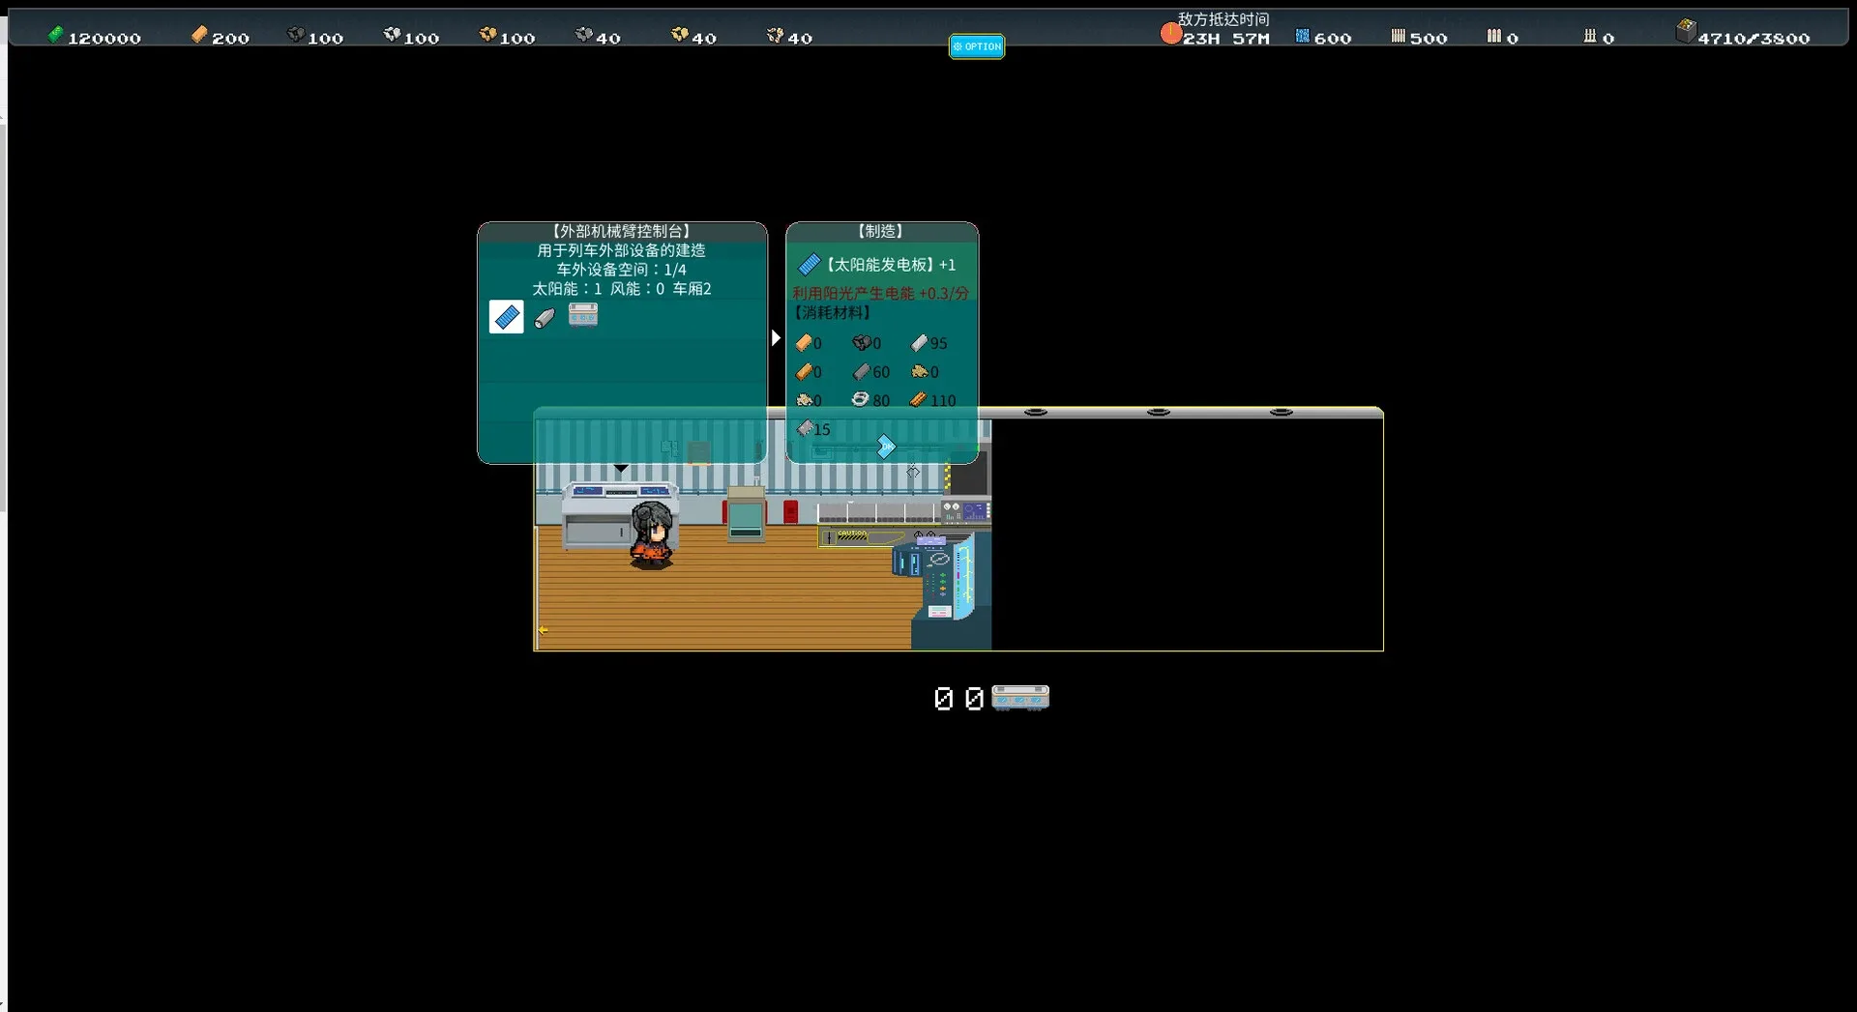Viewport: 1857px width, 1012px height.
Task: Click the 外部机械臂控制台 panel title
Action: (621, 231)
